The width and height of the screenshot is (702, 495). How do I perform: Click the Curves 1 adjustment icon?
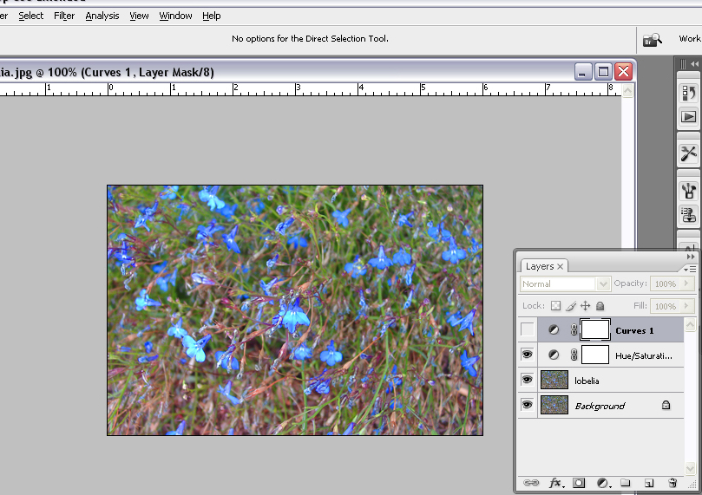click(x=554, y=330)
